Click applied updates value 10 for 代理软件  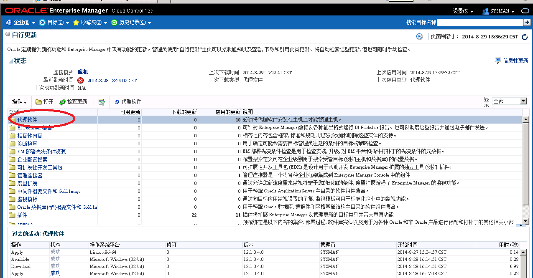[238, 120]
